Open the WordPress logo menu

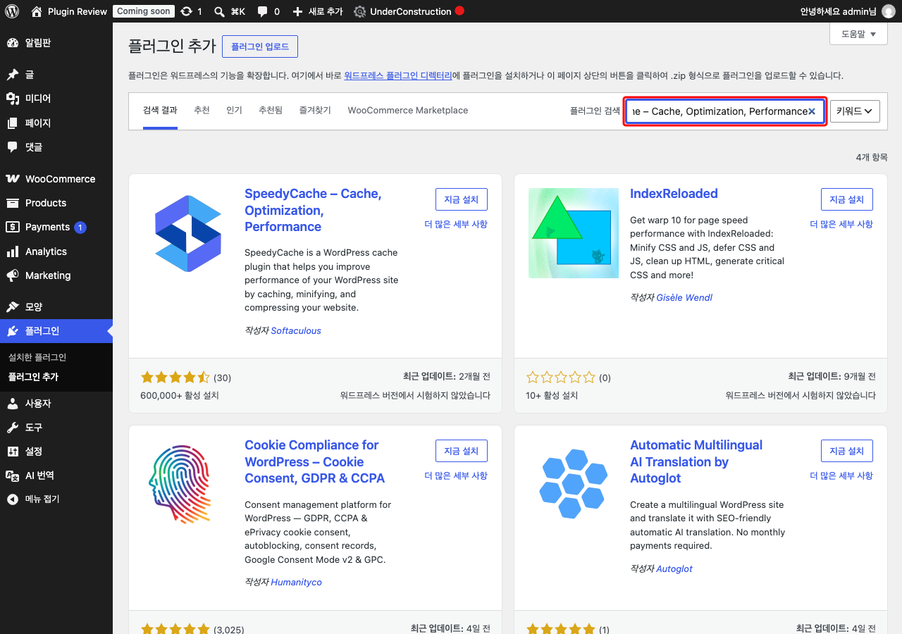tap(12, 11)
